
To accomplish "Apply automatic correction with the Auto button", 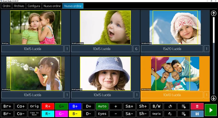I will pyautogui.click(x=102, y=106).
